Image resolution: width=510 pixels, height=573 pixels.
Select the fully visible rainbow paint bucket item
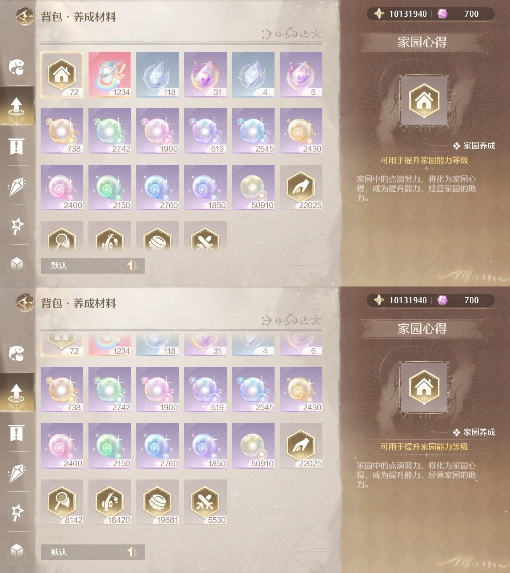[x=110, y=74]
